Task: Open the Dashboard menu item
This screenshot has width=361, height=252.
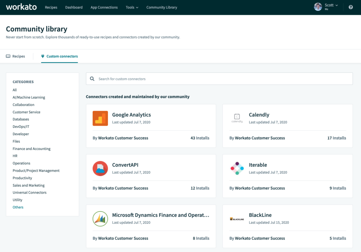Action: (x=74, y=7)
